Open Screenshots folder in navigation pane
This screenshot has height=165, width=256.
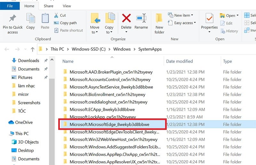pos(26,103)
